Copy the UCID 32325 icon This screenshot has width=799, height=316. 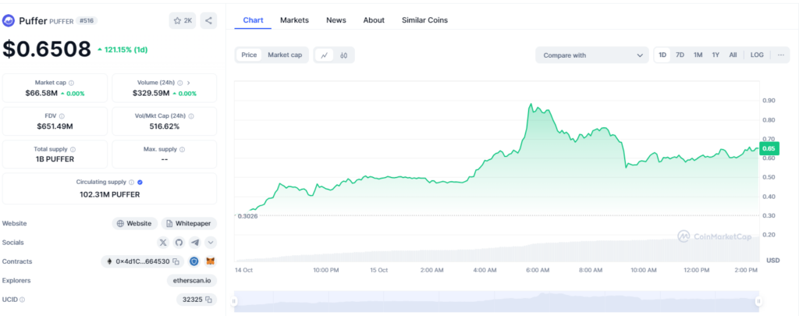tap(209, 300)
